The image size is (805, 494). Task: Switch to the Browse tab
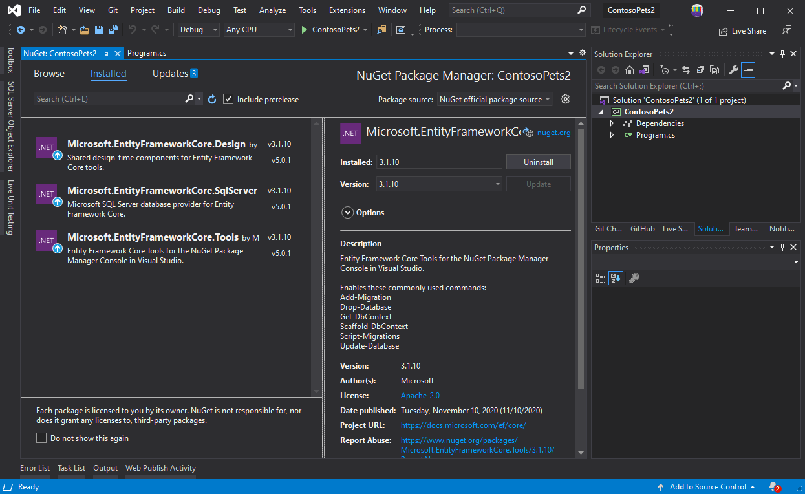(x=49, y=74)
